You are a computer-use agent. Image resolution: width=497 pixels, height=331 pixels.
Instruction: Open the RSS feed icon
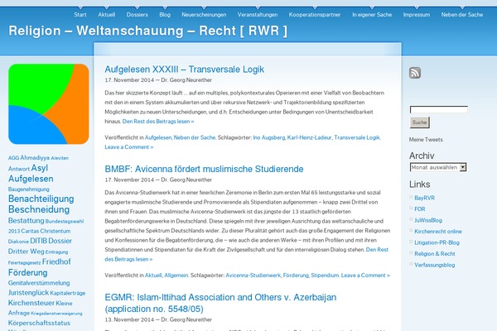tap(415, 73)
